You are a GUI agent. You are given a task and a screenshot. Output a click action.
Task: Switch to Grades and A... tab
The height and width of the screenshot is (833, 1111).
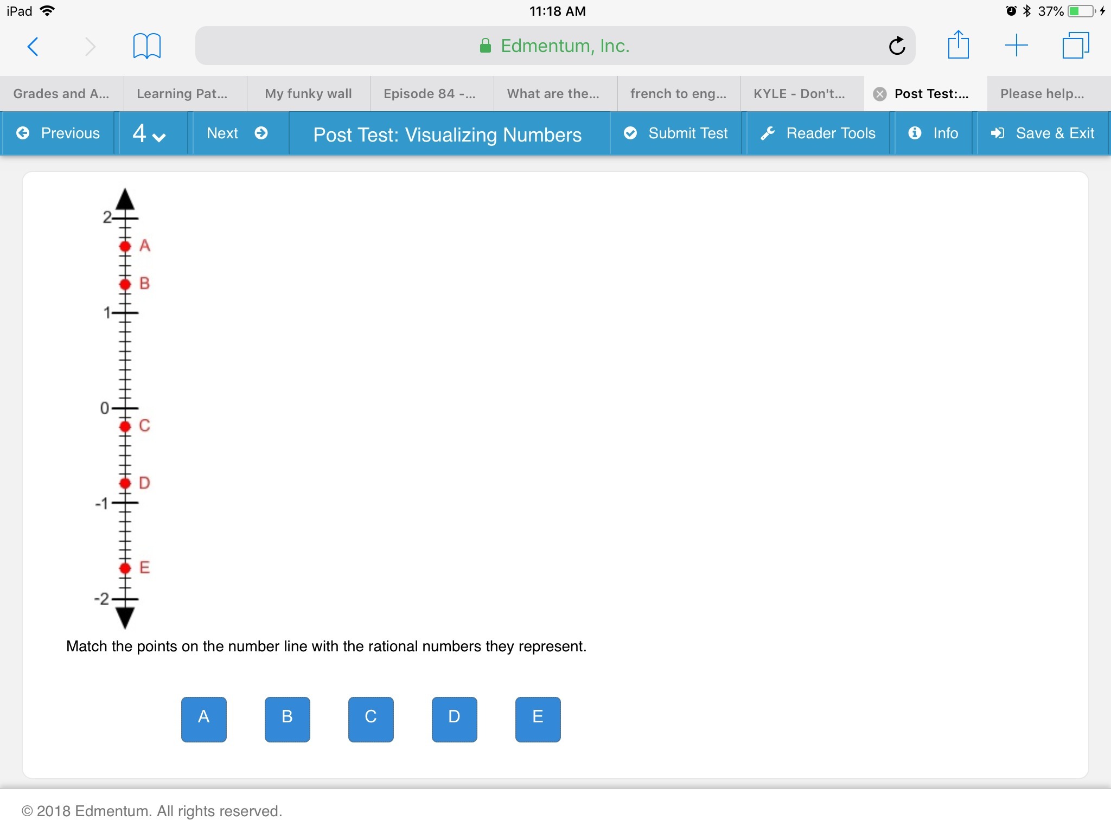tap(61, 94)
